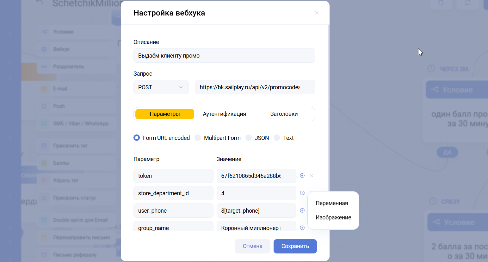This screenshot has width=488, height=262.
Task: Select the Text body format
Action: click(x=277, y=138)
